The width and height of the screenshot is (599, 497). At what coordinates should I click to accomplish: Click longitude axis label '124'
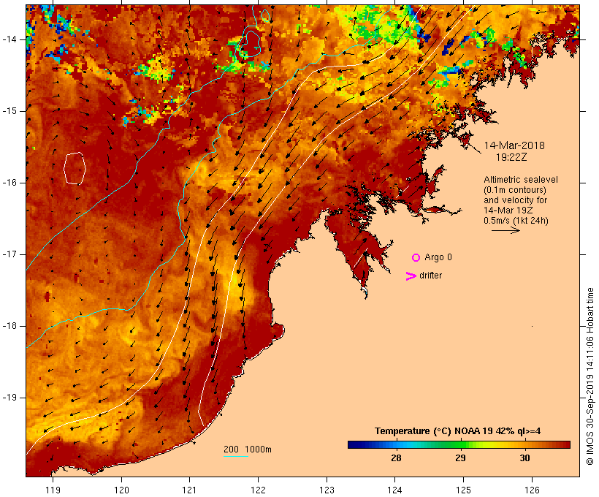(x=395, y=490)
